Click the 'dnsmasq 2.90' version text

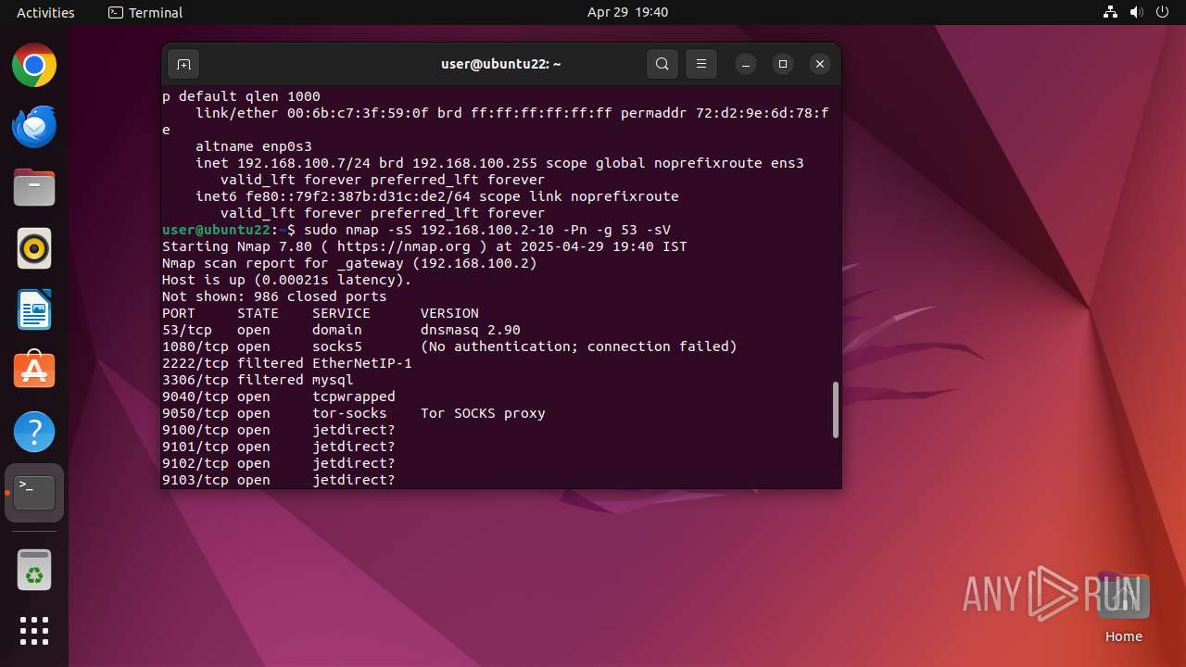(x=470, y=330)
